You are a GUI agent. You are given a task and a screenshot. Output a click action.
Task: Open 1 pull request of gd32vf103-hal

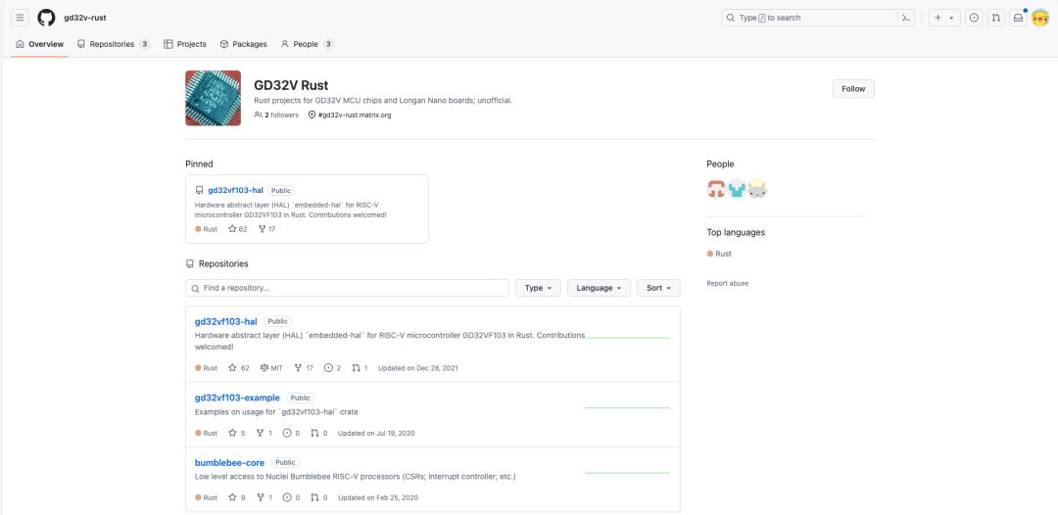coord(360,368)
